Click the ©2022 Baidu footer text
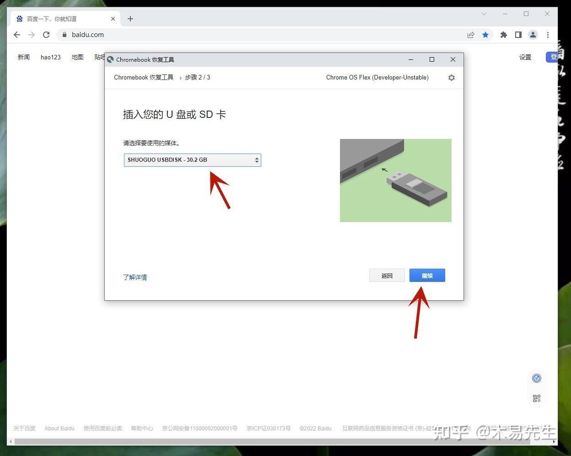The width and height of the screenshot is (571, 456). tap(316, 429)
